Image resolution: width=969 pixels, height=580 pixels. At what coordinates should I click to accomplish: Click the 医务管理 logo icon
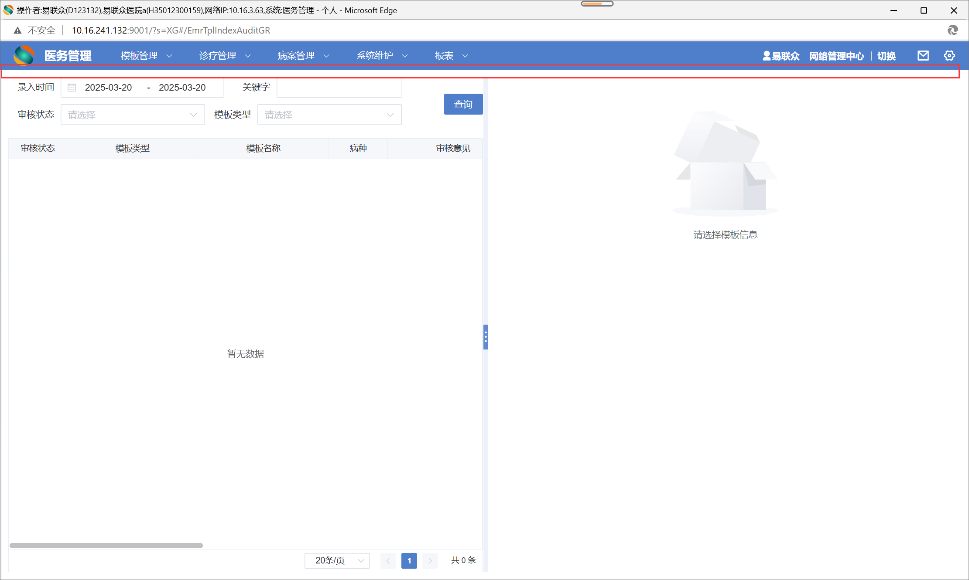click(24, 55)
